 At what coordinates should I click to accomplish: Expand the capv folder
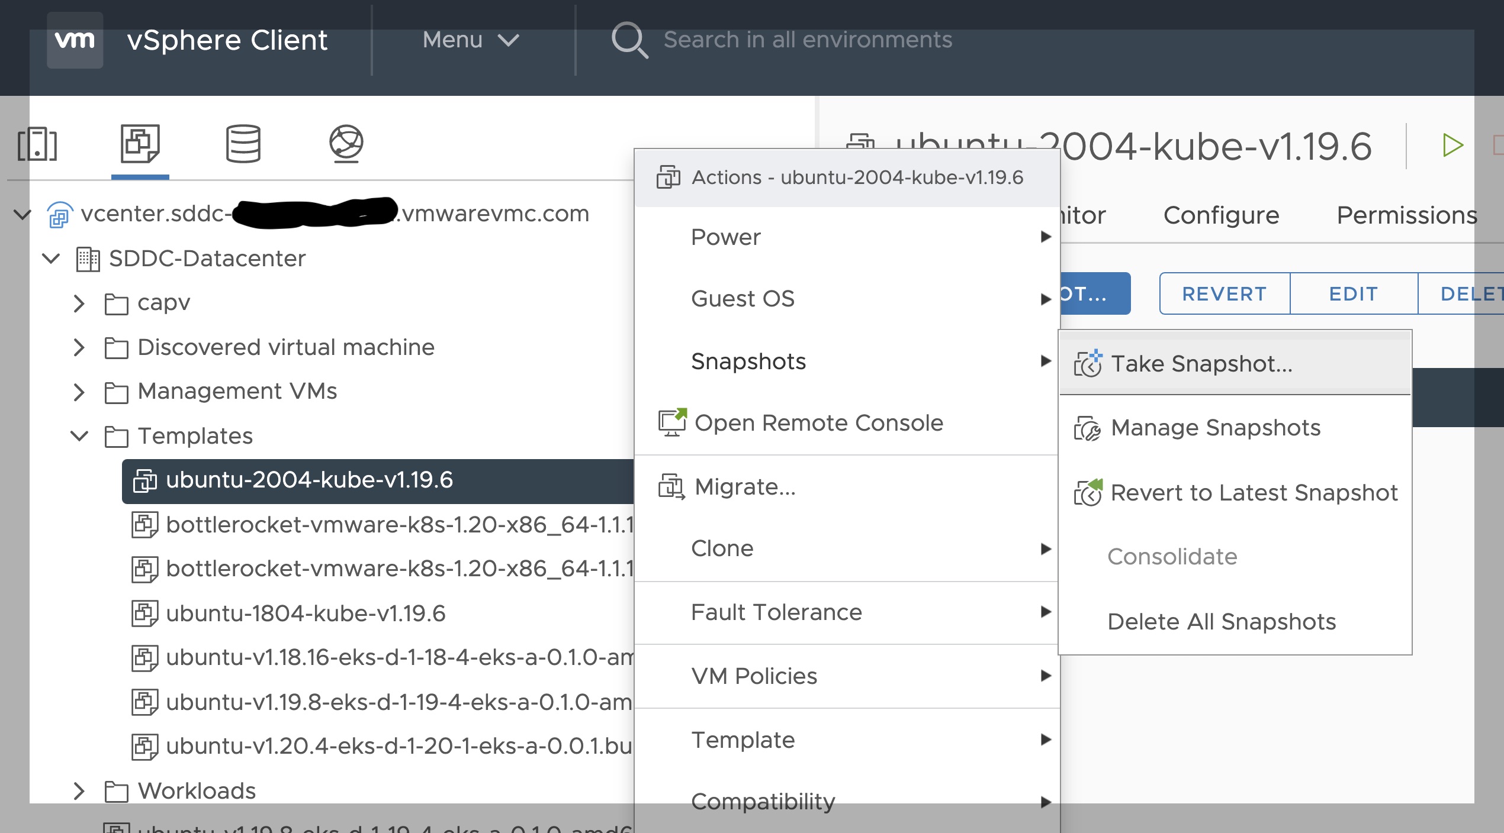click(79, 303)
